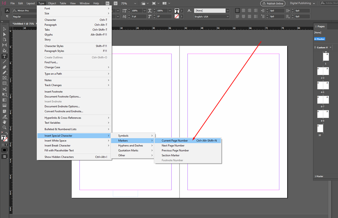Expand the English: USA language dropdown
This screenshot has width=338, height=218.
click(x=212, y=16)
